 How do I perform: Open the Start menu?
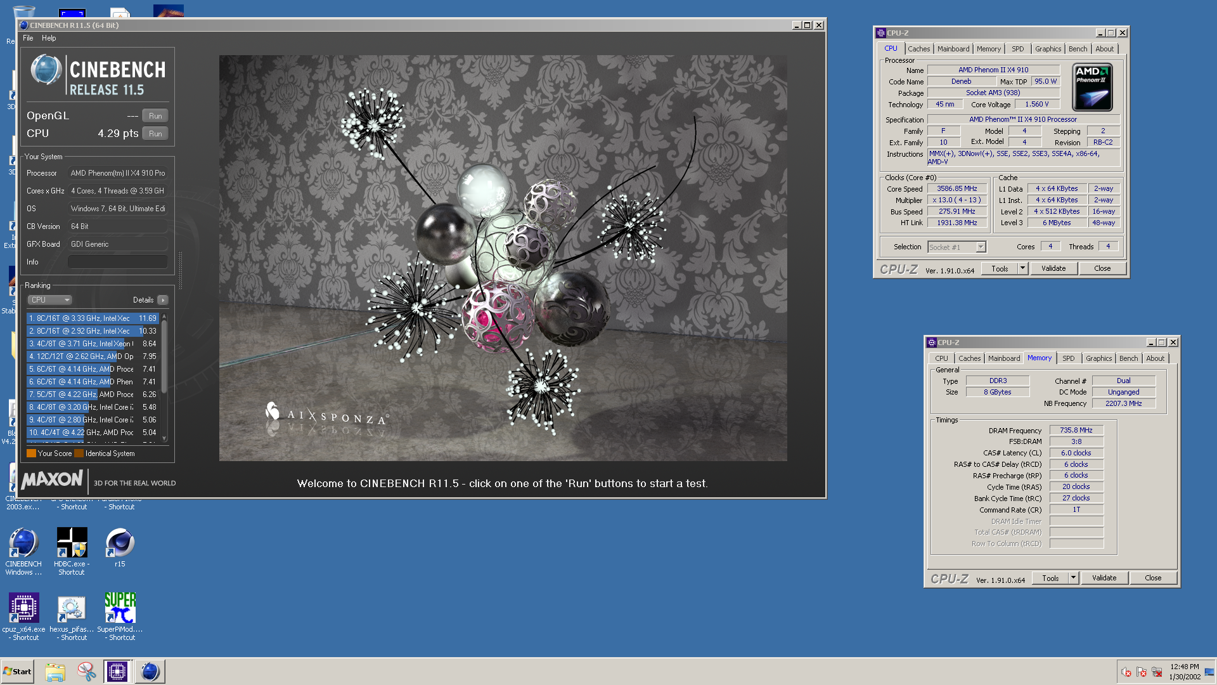[x=17, y=672]
